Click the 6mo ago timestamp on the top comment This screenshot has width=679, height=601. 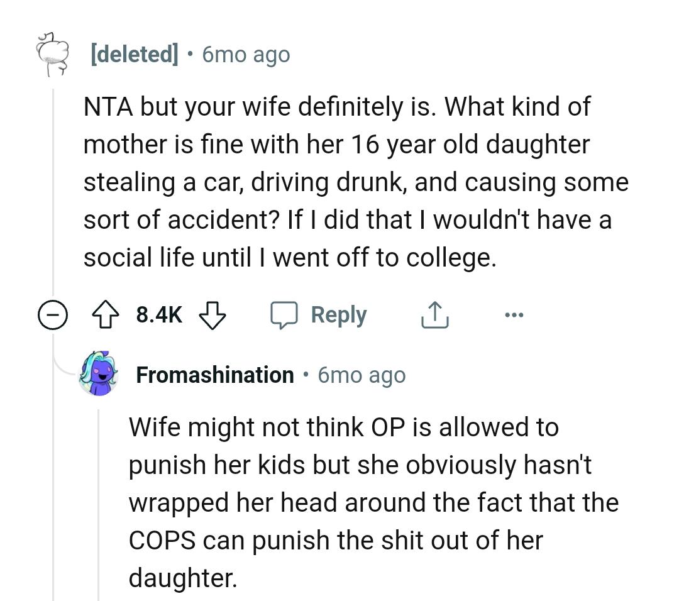[x=245, y=55]
